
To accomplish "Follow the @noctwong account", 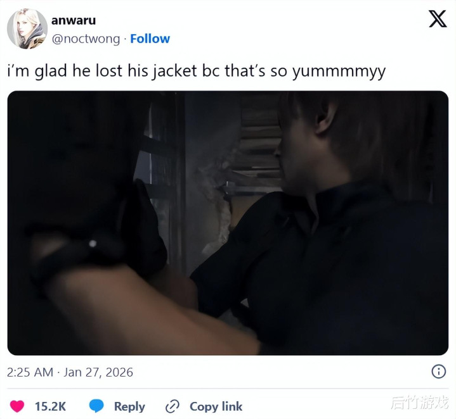I will (150, 39).
